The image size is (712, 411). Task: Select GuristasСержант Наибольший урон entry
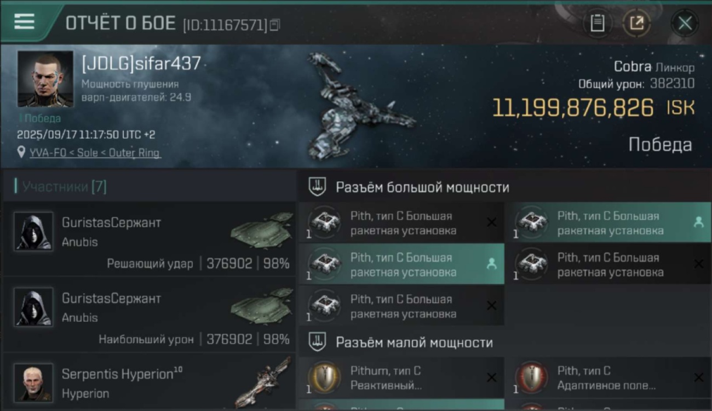pyautogui.click(x=150, y=315)
